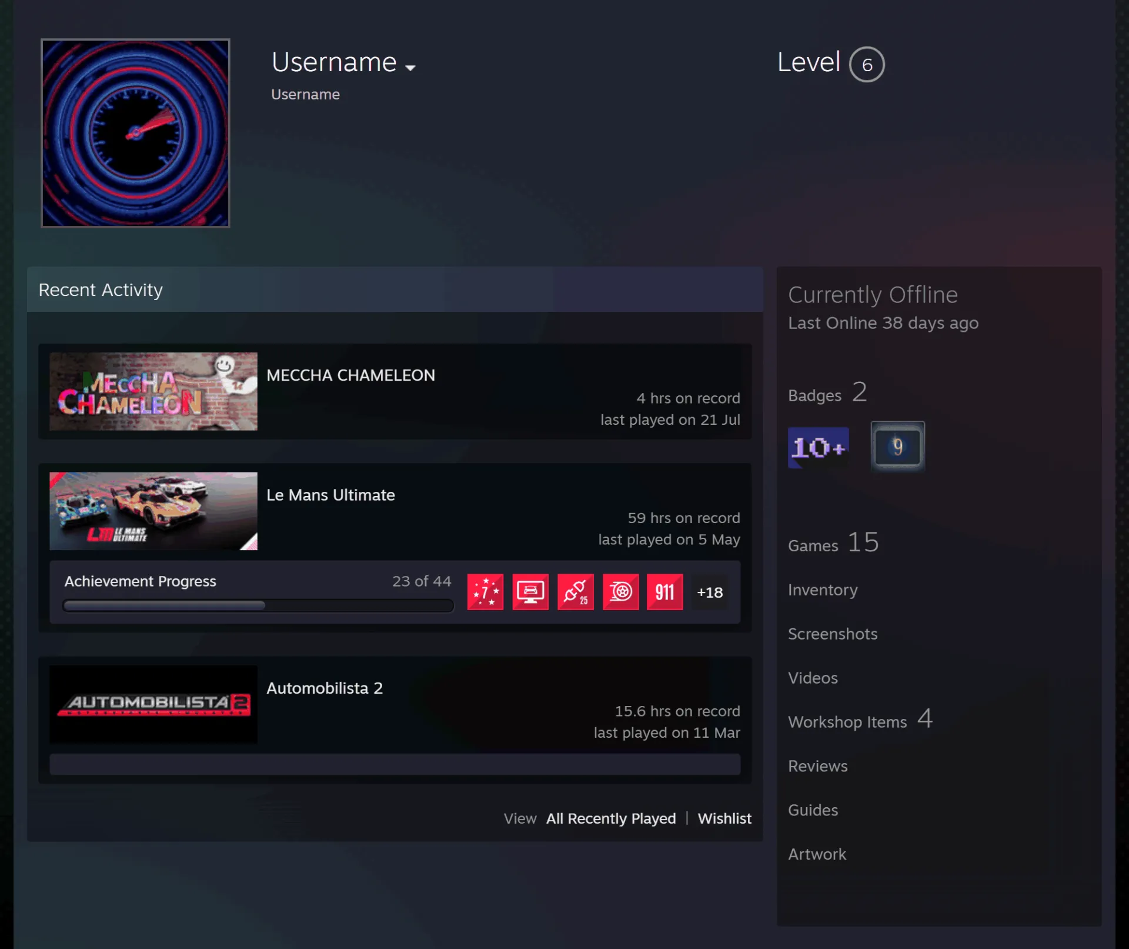
Task: Open the wheel rim achievement icon
Action: click(620, 592)
